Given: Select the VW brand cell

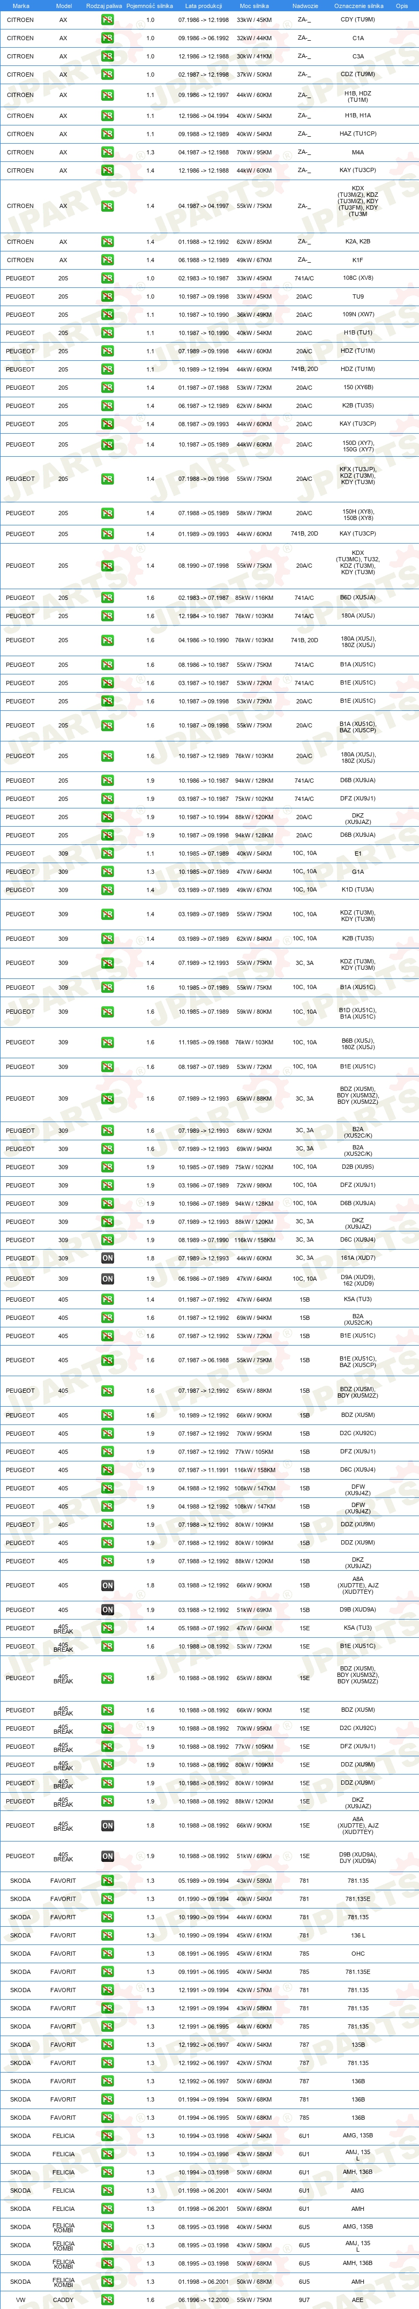Looking at the screenshot, I should pos(20,2300).
